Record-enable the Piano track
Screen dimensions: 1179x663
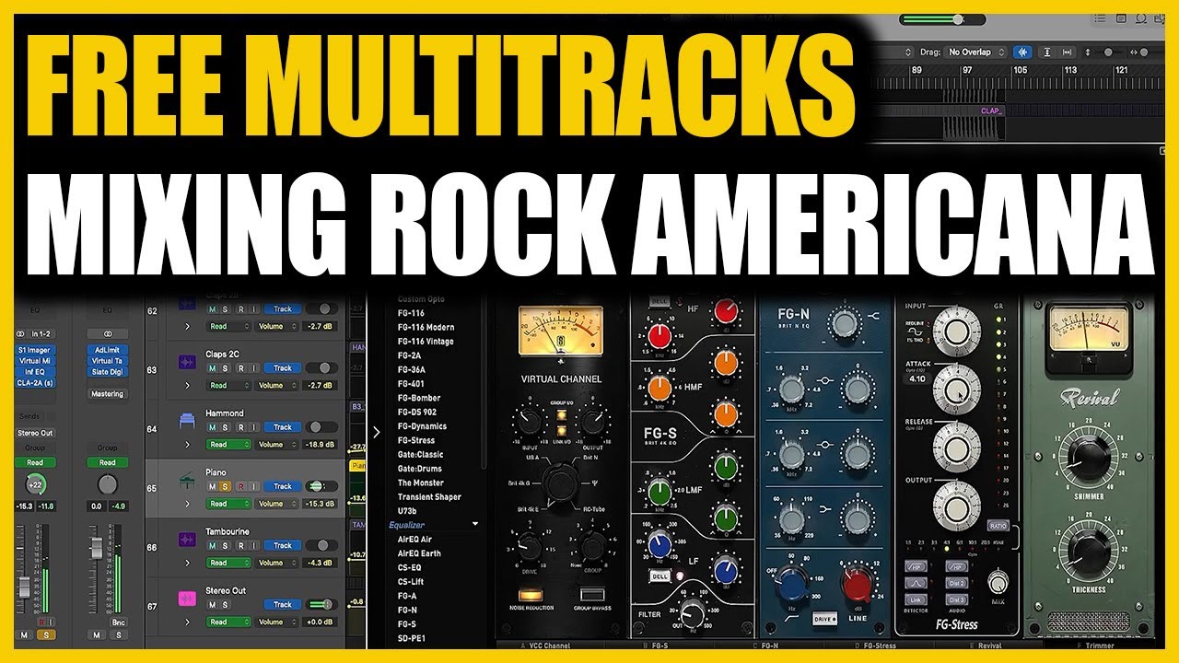pos(241,486)
